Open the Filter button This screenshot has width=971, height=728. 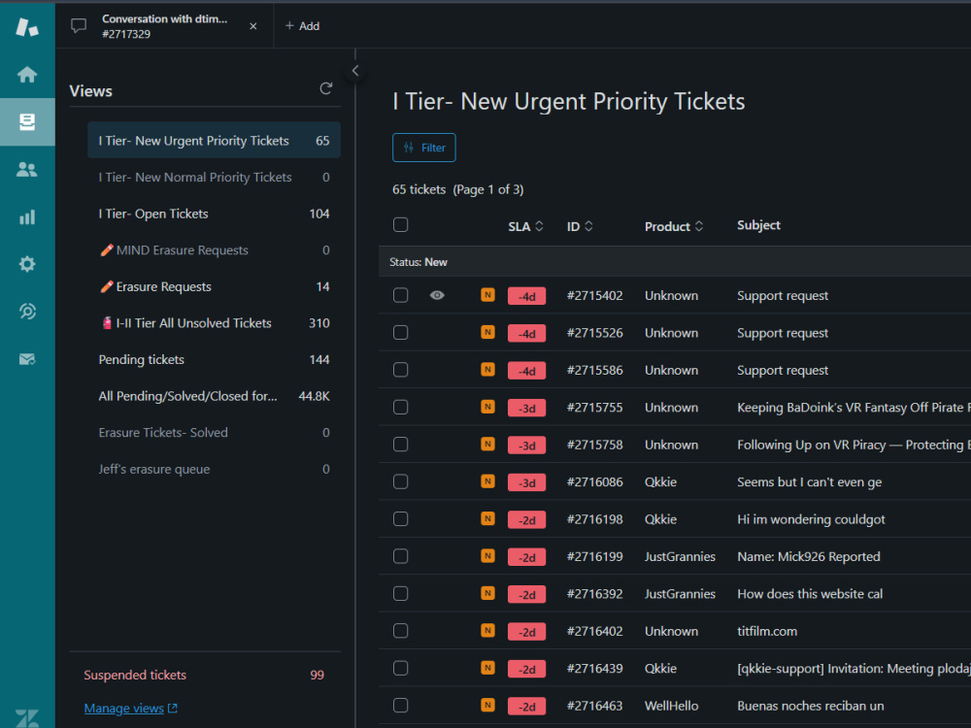coord(424,148)
